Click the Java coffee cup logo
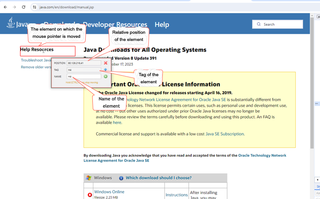Viewport: 320px width, 199px height. (x=11, y=23)
